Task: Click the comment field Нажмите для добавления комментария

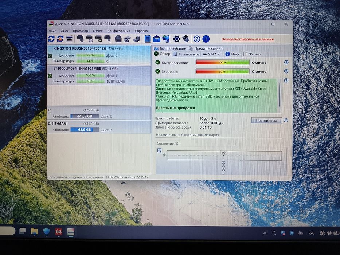Action: pyautogui.click(x=218, y=135)
